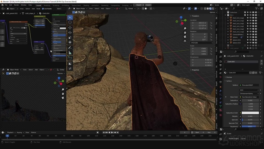The image size is (264, 149).
Task: Expand FG 1 collection tree arrow
Action: click(x=225, y=15)
